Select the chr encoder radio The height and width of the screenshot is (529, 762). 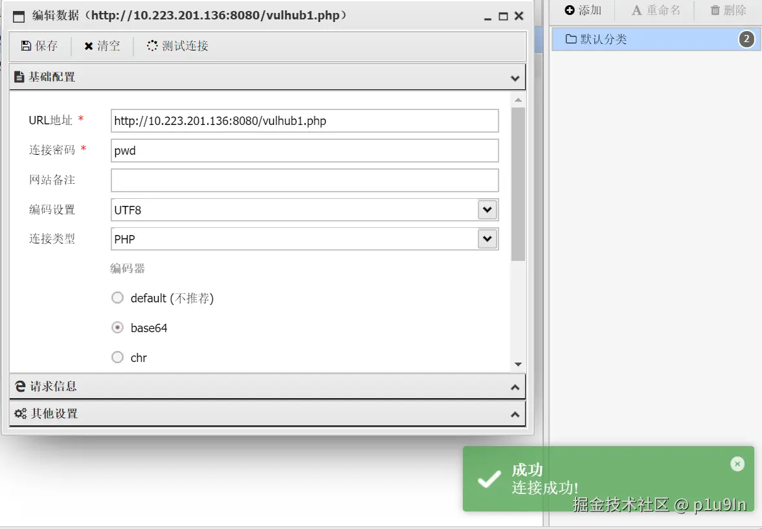click(x=118, y=357)
